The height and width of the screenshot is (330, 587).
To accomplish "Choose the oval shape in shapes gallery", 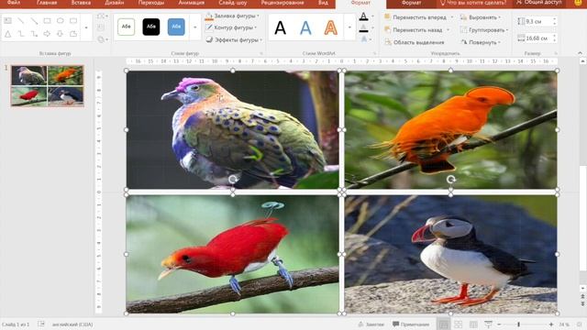I will coord(60,20).
